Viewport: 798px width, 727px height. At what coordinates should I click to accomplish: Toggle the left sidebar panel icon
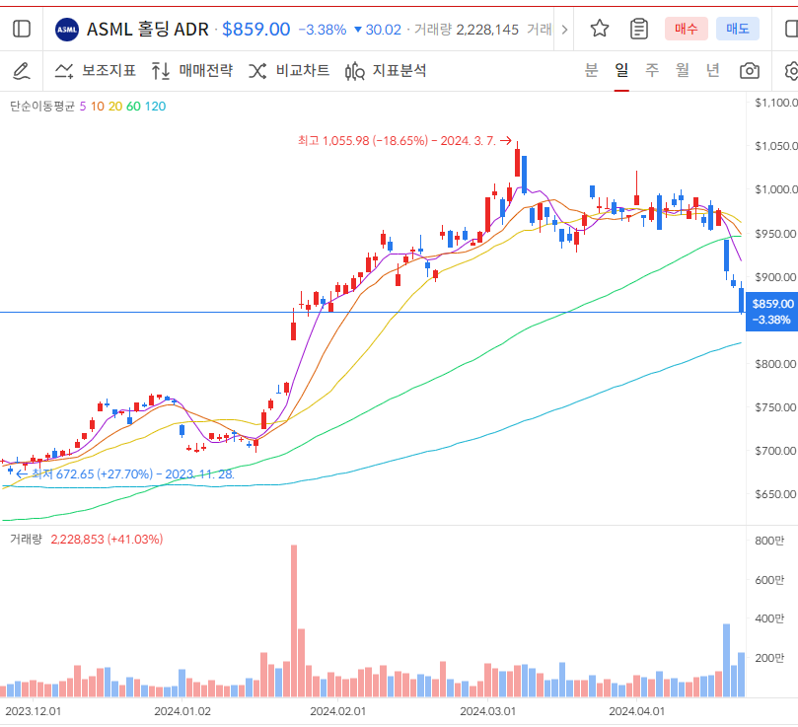click(22, 29)
